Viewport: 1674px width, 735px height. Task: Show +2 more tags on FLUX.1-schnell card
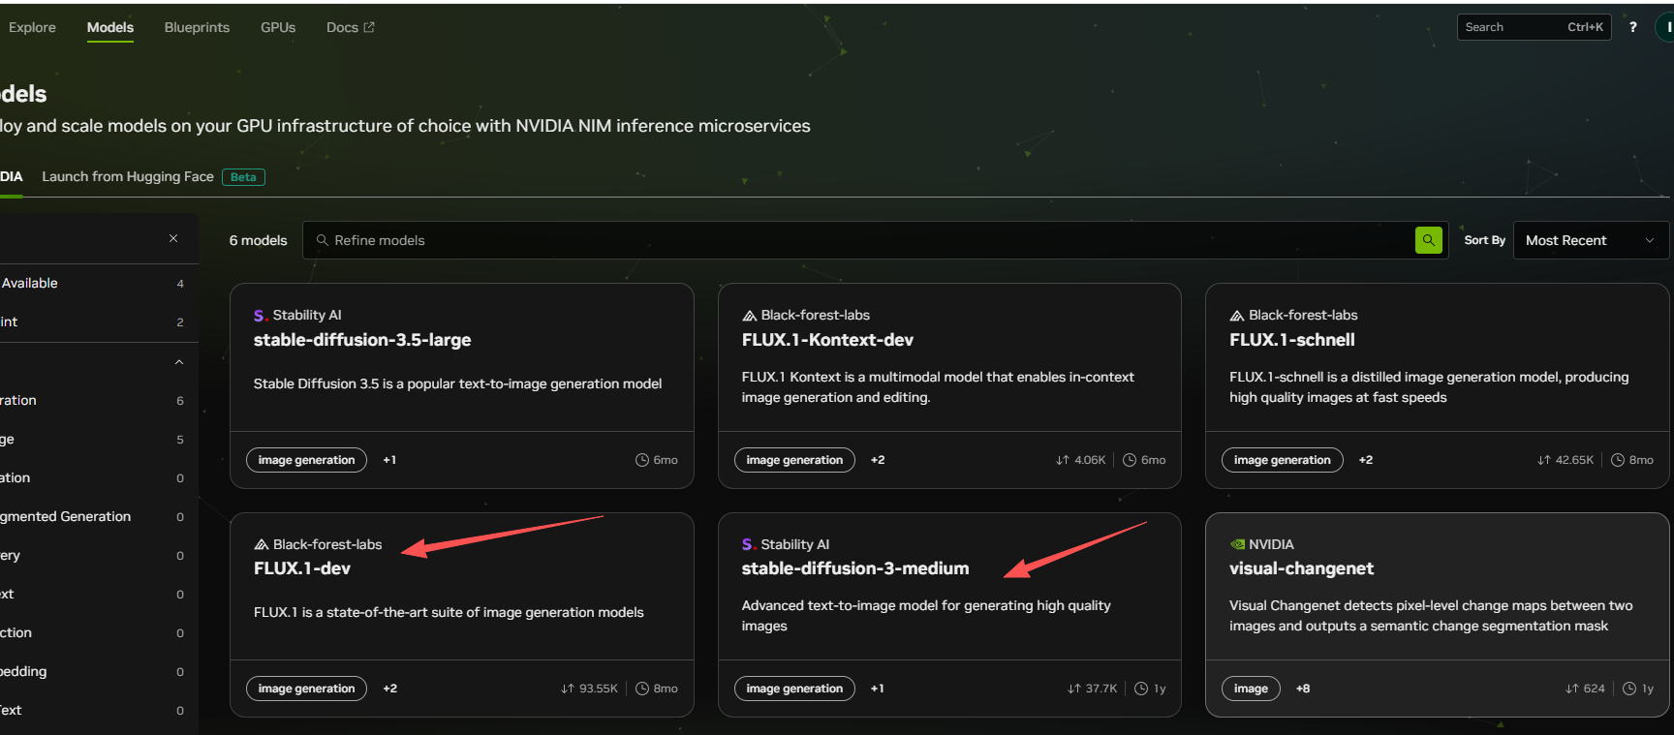[x=1366, y=460]
